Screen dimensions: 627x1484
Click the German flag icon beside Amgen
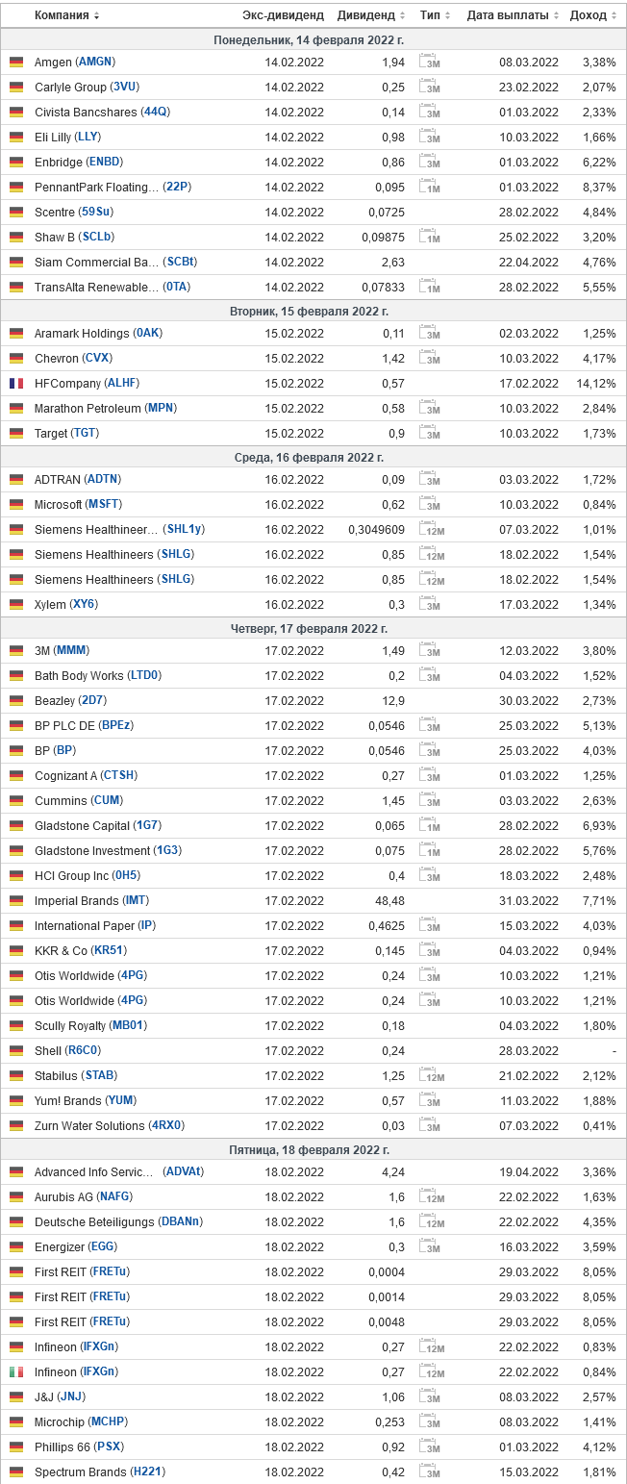[x=16, y=63]
